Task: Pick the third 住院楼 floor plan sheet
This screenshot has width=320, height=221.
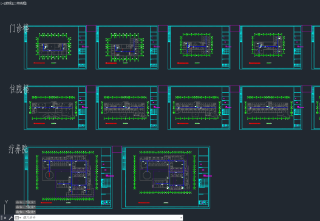Action: point(199,107)
